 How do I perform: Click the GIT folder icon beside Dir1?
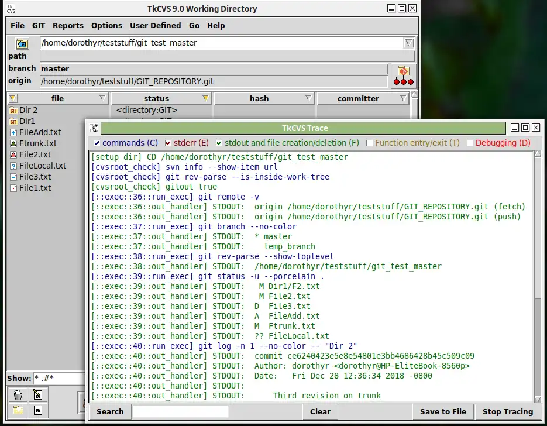tap(13, 121)
